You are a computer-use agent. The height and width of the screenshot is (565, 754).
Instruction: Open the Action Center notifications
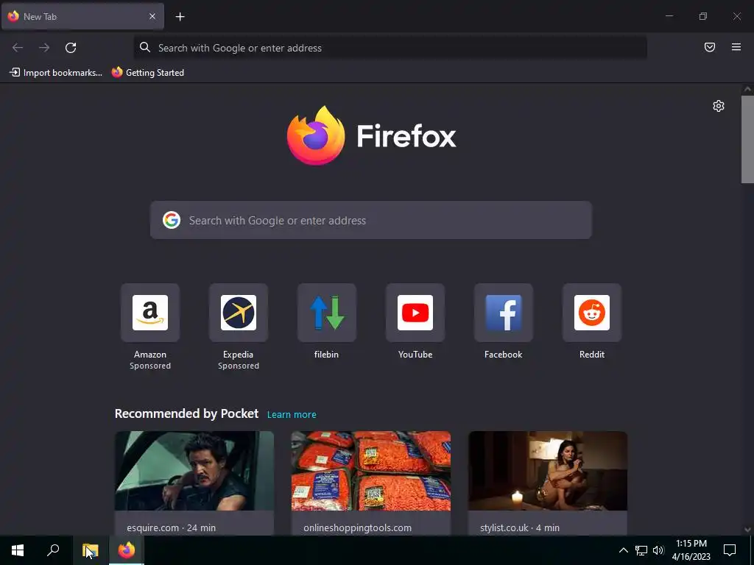(x=730, y=550)
